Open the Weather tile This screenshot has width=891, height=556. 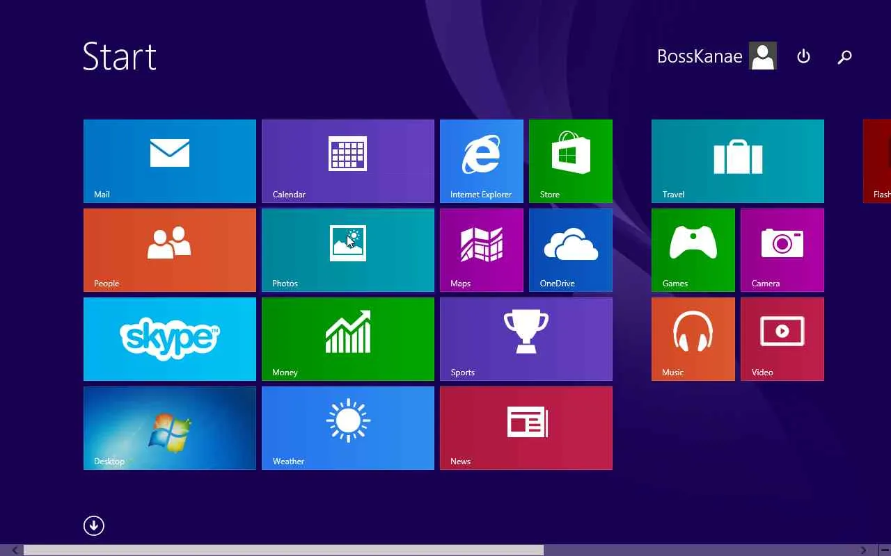348,428
